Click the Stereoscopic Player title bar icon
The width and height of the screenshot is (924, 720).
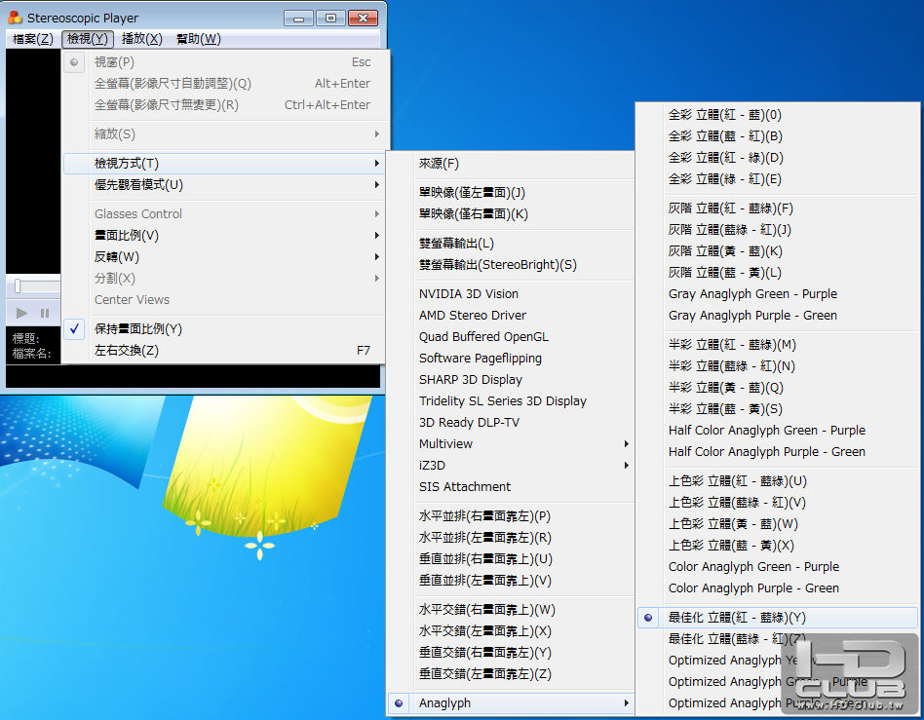tap(15, 18)
